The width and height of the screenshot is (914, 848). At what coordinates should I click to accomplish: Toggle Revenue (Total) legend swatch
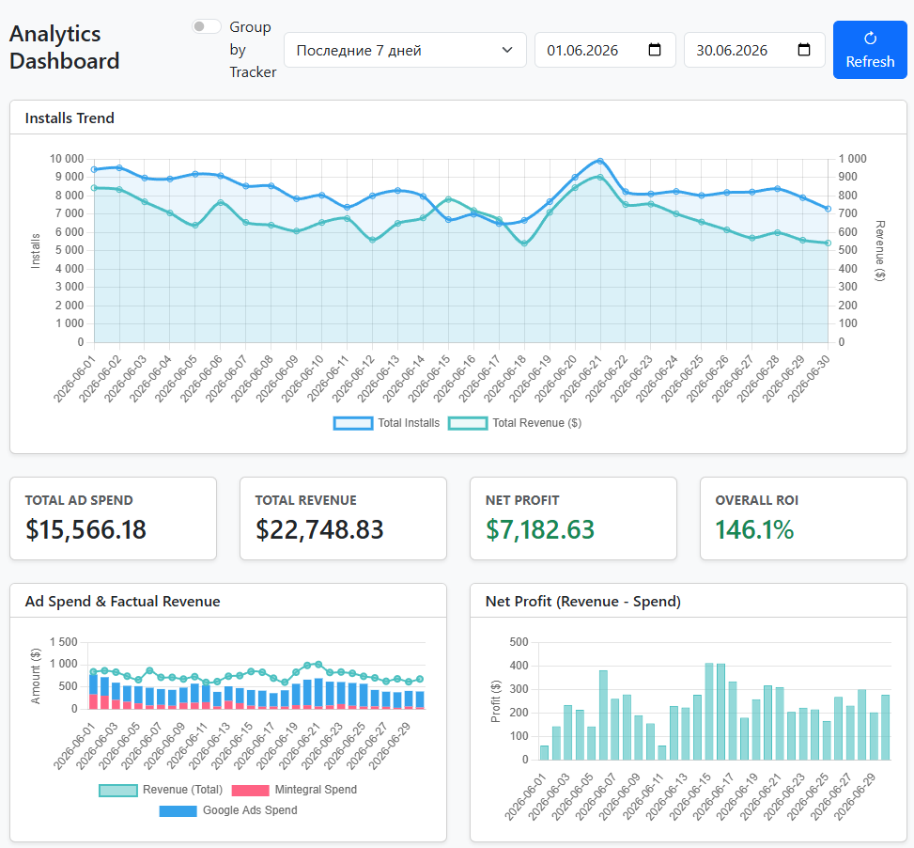(118, 791)
